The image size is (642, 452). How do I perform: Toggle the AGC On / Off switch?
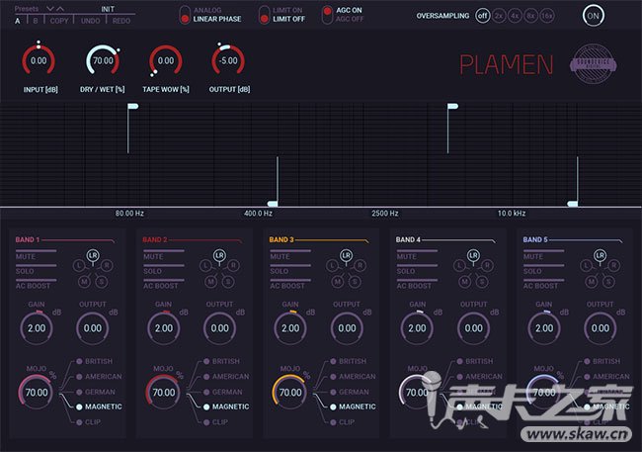pos(327,15)
